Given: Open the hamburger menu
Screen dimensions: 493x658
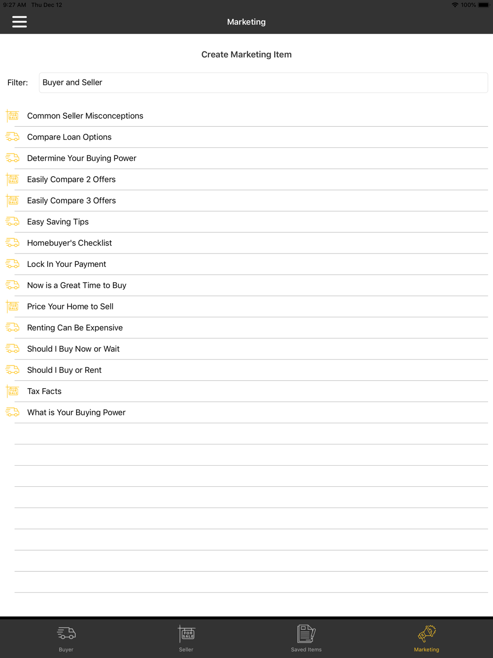Looking at the screenshot, I should 20,22.
